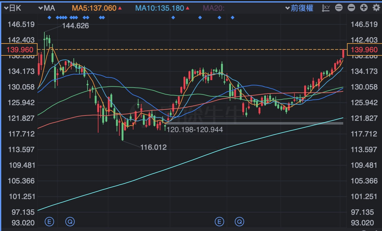The width and height of the screenshot is (382, 231).
Task: Click the circled equals reset-zoom icon
Action: [x=339, y=8]
